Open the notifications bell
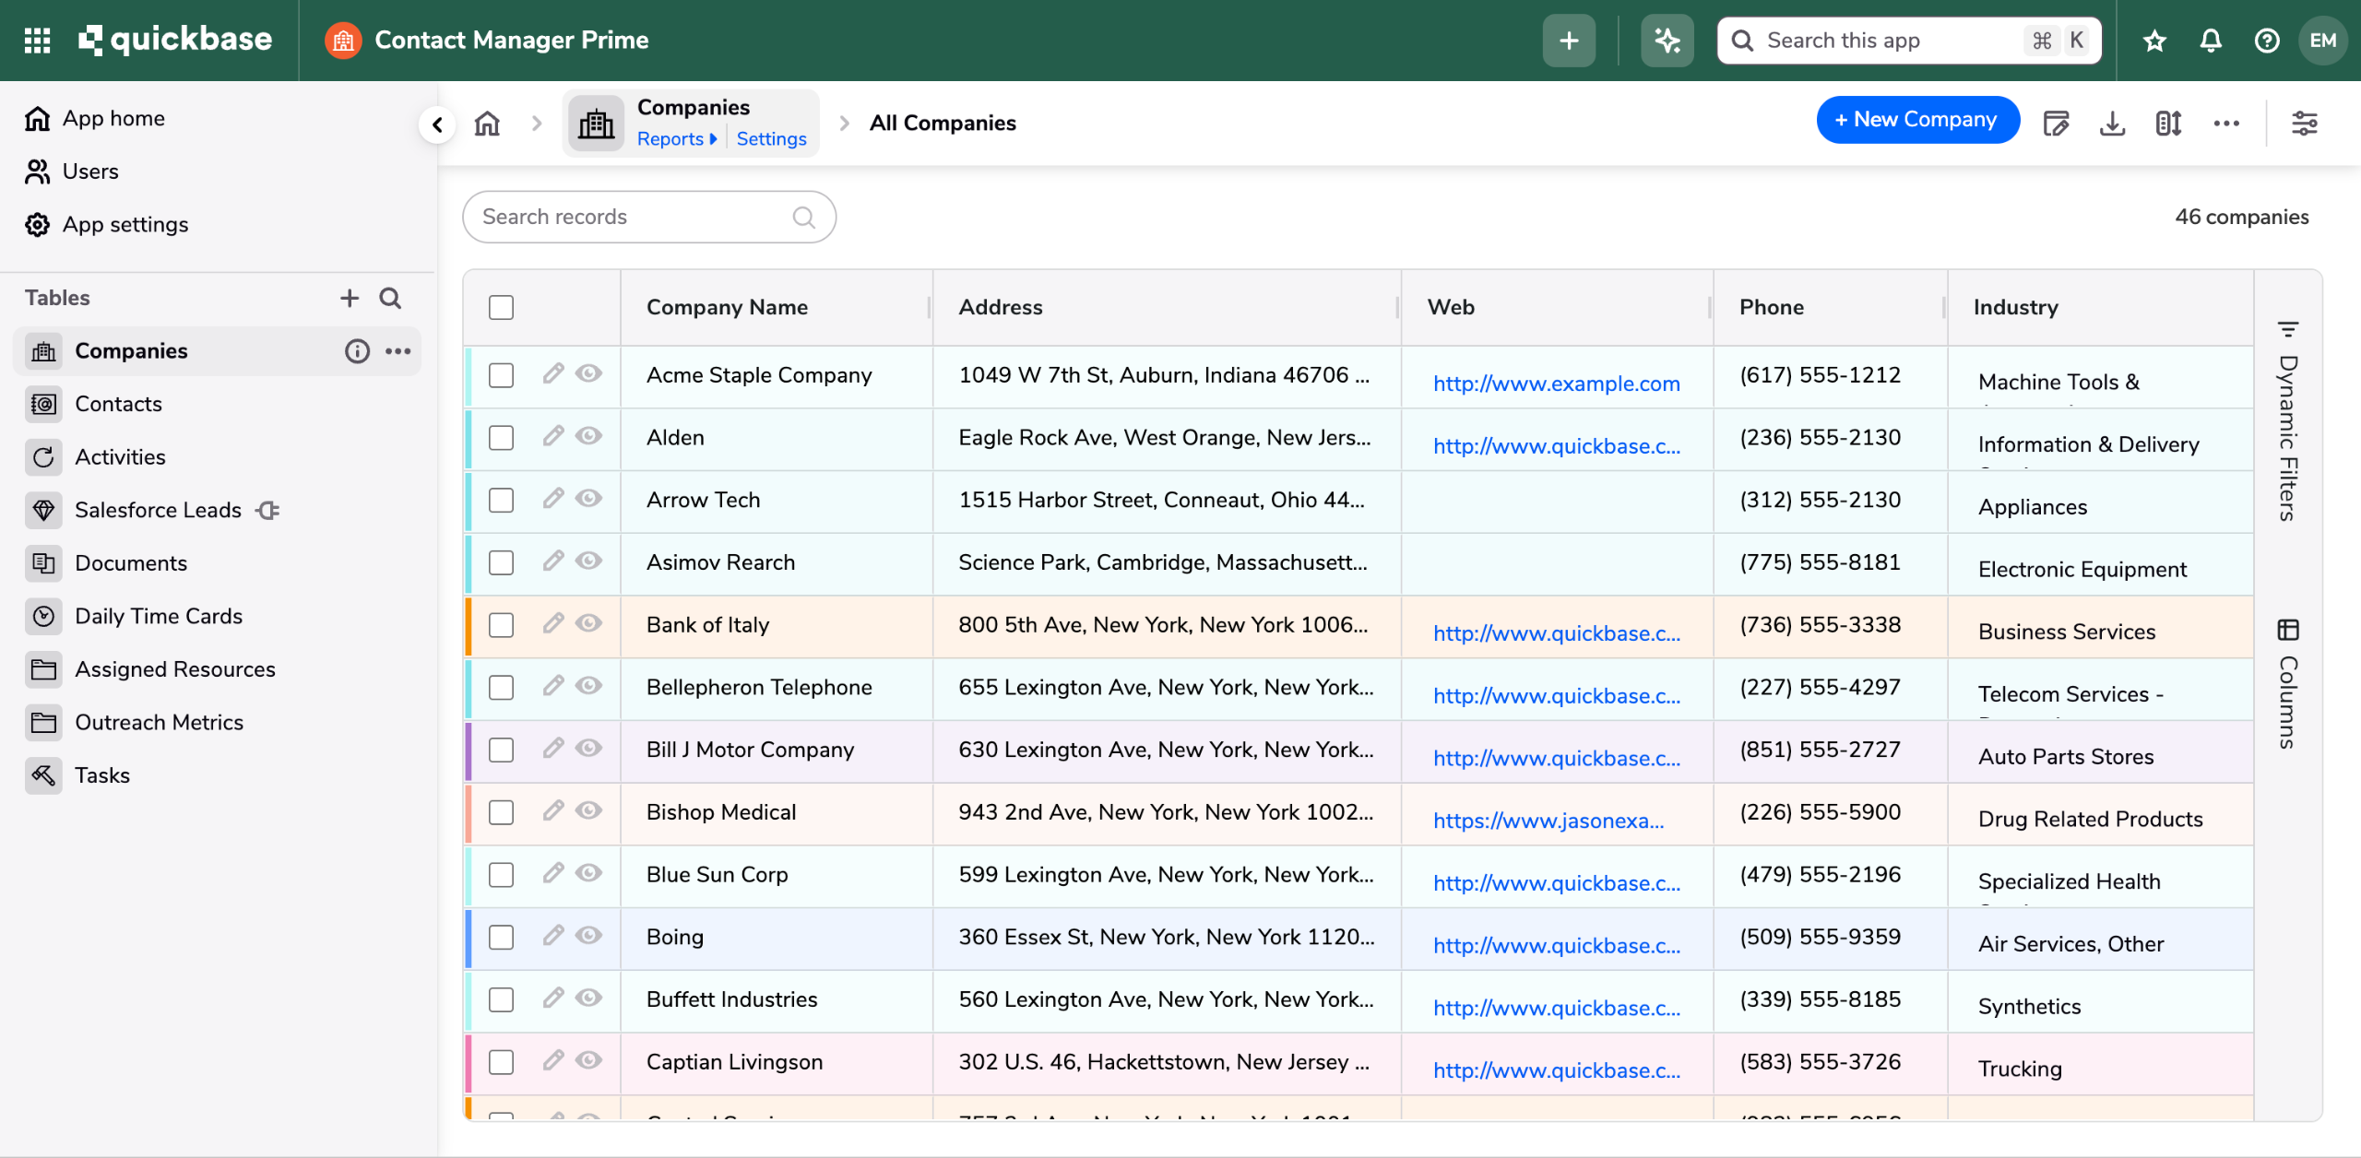2361x1158 pixels. pyautogui.click(x=2211, y=41)
